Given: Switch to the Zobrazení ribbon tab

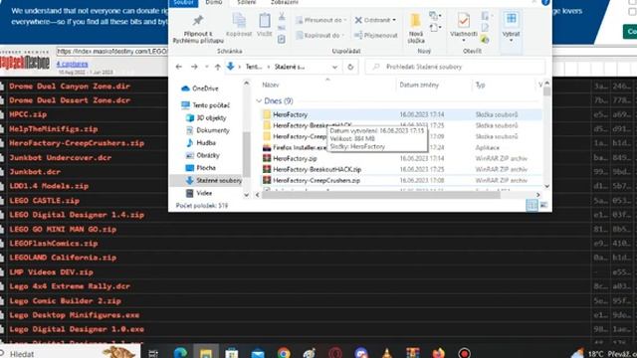Looking at the screenshot, I should [x=285, y=2].
